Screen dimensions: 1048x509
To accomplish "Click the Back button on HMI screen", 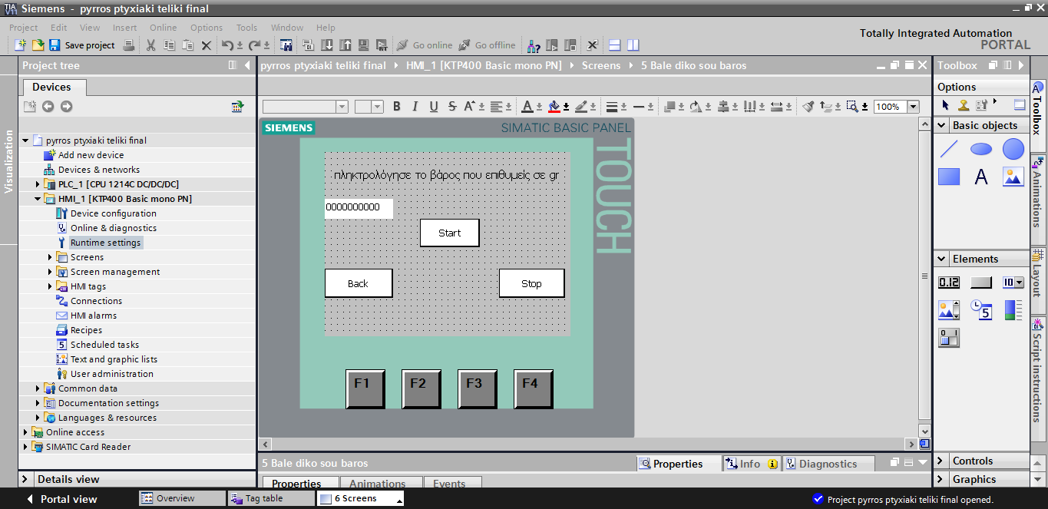I will tap(359, 283).
